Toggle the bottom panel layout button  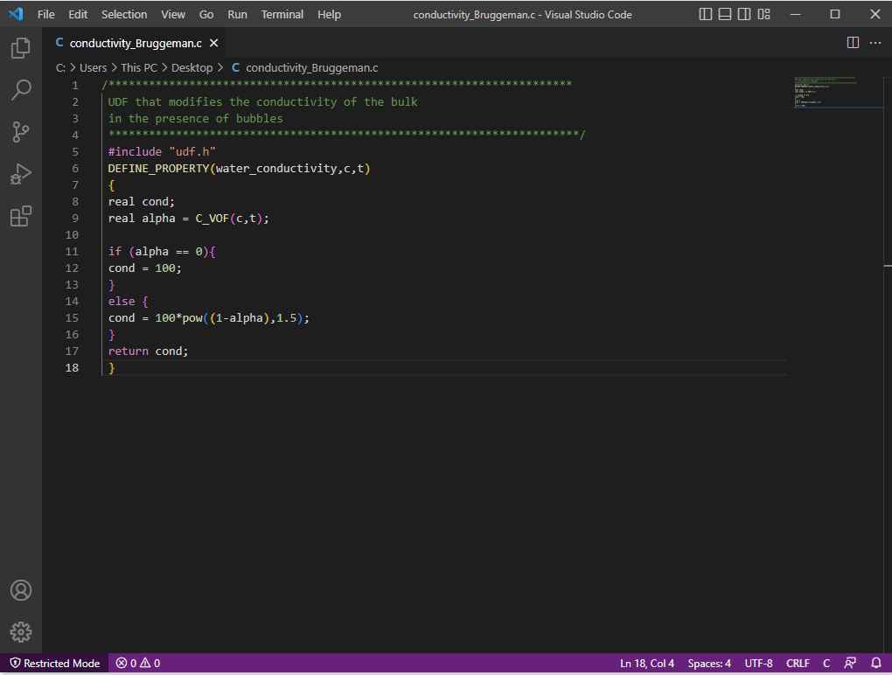coord(725,14)
